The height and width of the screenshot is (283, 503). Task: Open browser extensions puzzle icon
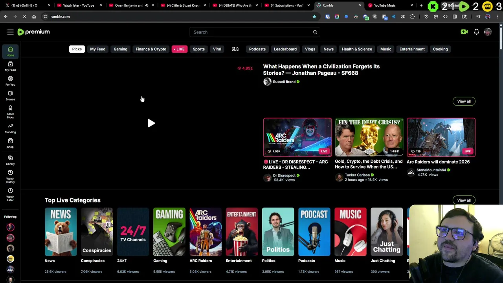point(412,17)
